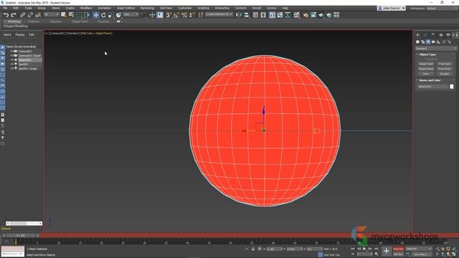Screen dimensions: 459x258
Task: Select the Helpers category icon
Action: click(x=439, y=42)
